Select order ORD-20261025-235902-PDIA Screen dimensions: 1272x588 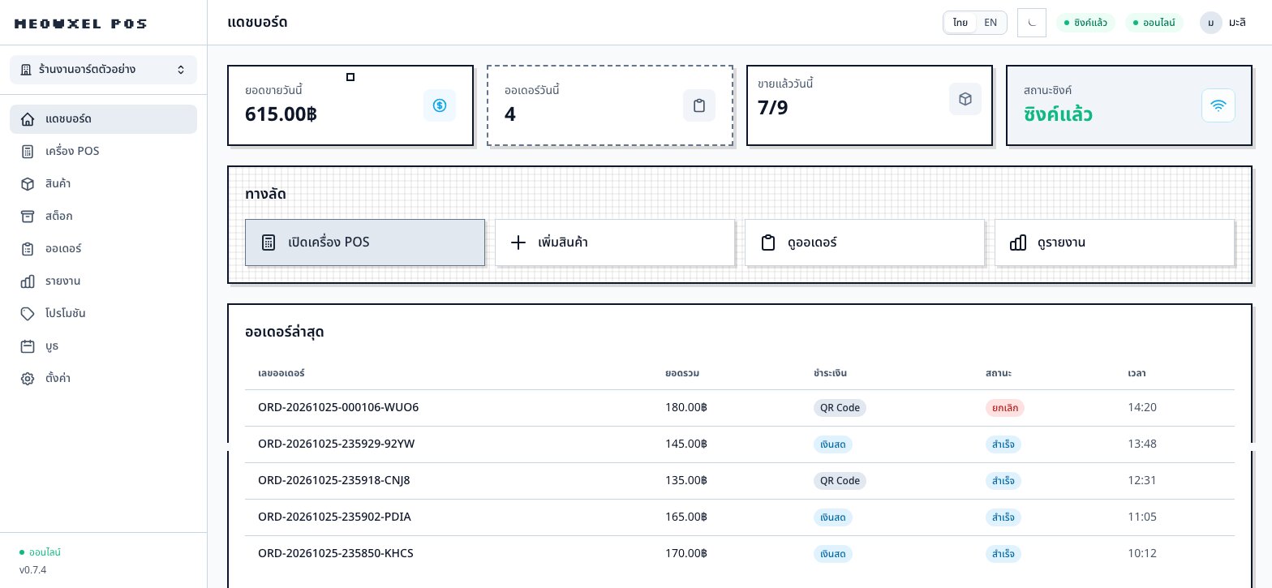[x=740, y=517]
